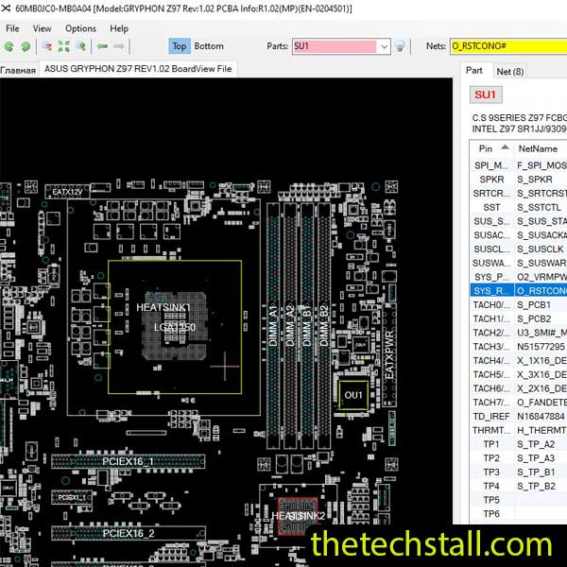The image size is (567, 567).
Task: Select the DIMM_A1 memory slot
Action: coord(273,325)
